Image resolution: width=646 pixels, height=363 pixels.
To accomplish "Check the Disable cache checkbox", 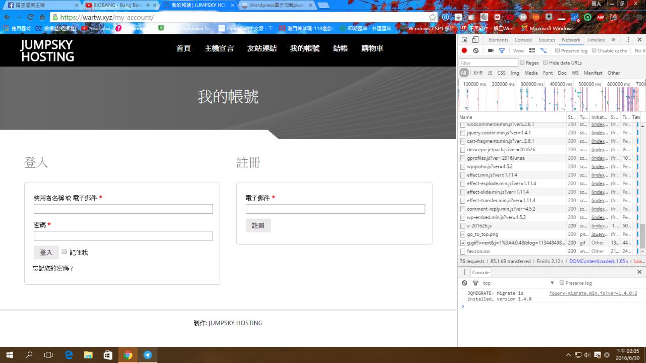I will [x=594, y=50].
